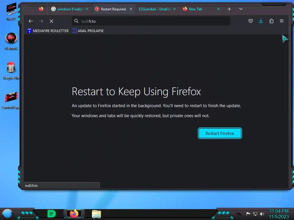Click the address bar showing null.fr.to
The image size is (294, 220).
[x=151, y=21]
